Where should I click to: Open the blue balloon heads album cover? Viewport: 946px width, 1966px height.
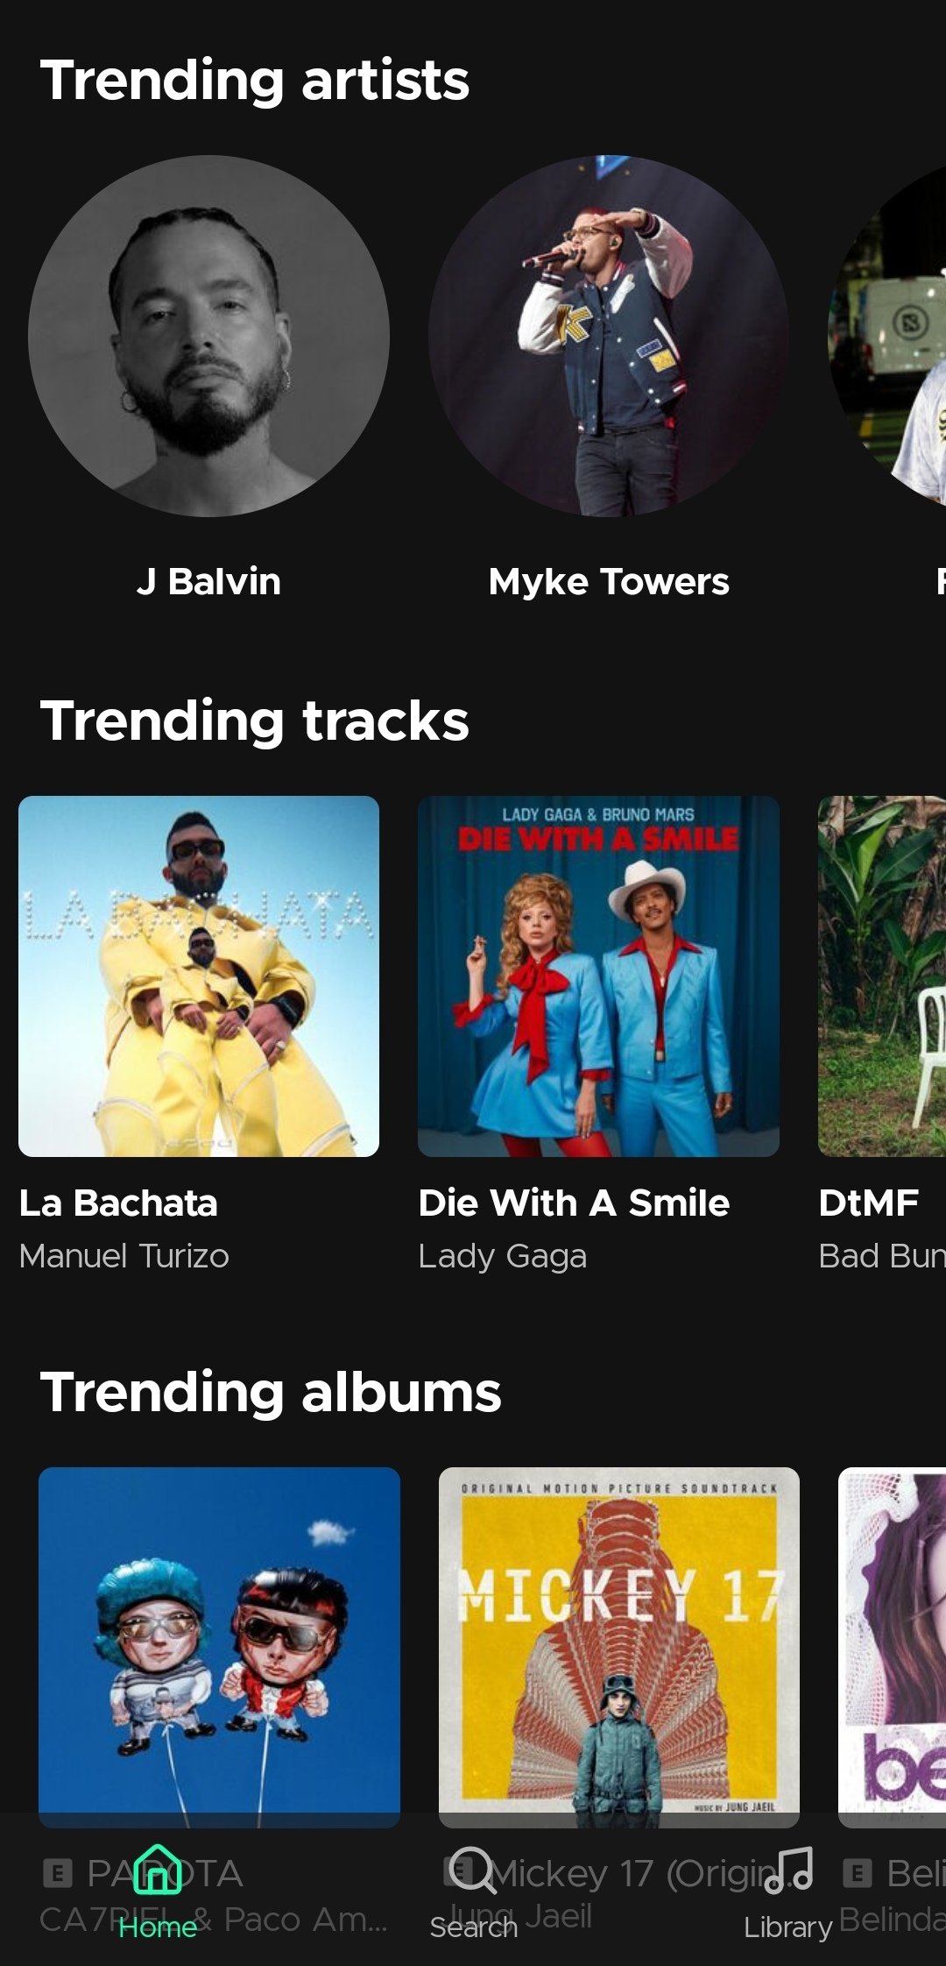click(219, 1648)
